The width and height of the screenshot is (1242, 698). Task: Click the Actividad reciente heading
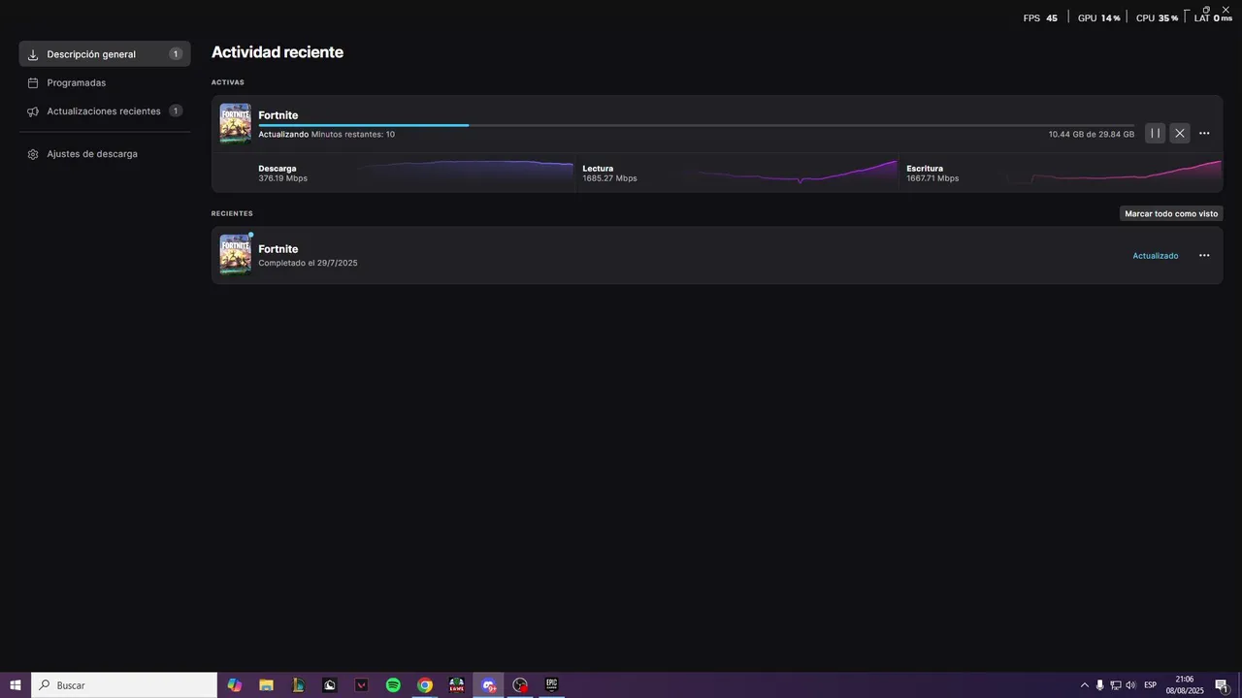278,52
